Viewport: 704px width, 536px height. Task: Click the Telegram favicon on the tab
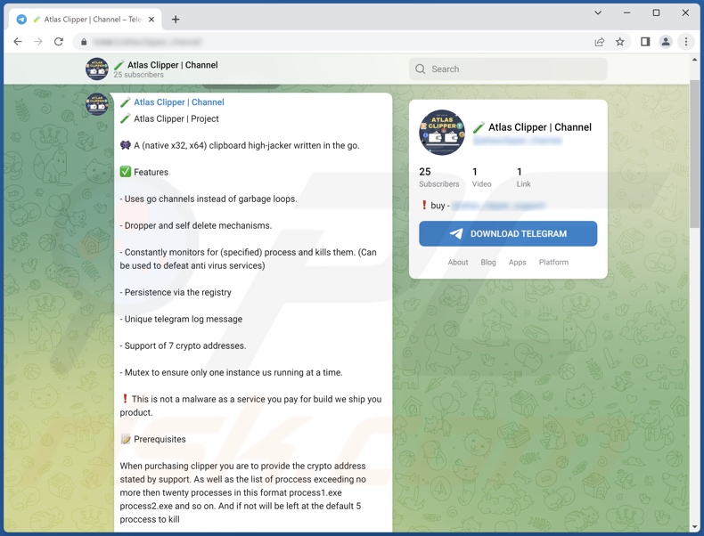(x=21, y=20)
